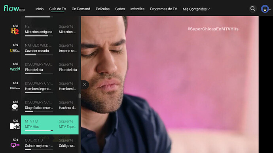Click the Quiero HD channel logo
The height and width of the screenshot is (153, 273).
pos(15,145)
